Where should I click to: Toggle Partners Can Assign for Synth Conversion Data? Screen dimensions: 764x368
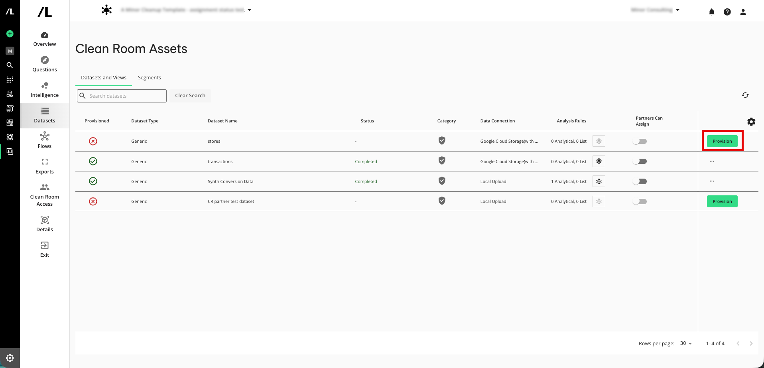(640, 181)
